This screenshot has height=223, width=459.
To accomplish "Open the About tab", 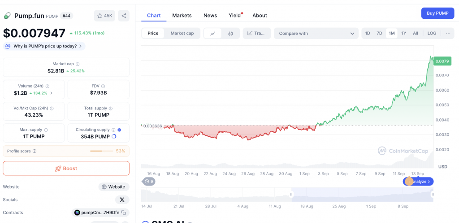I will 260,16.
